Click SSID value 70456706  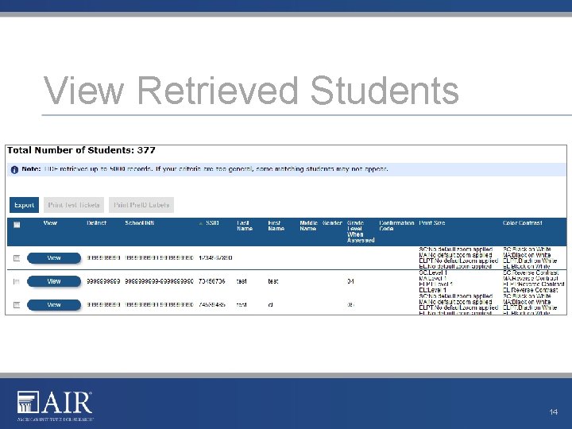[x=212, y=281]
